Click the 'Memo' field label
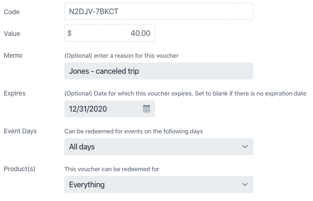This screenshot has height=201, width=313. (13, 55)
